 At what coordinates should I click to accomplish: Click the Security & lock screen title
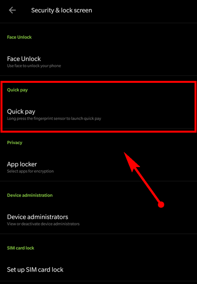coord(62,10)
